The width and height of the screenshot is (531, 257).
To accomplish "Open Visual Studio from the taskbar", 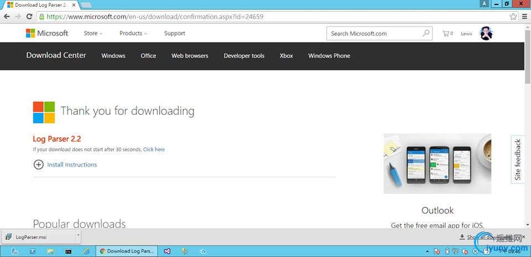I will [x=166, y=251].
